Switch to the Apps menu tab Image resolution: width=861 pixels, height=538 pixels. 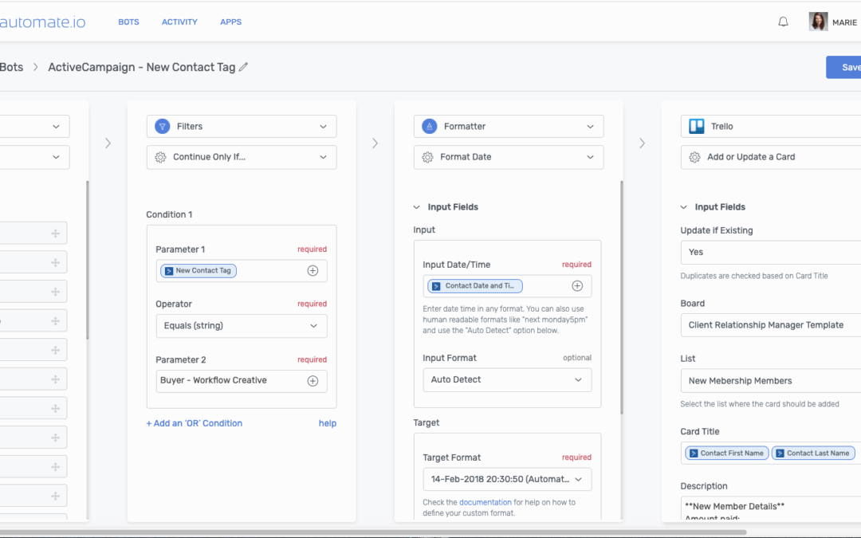(x=230, y=22)
